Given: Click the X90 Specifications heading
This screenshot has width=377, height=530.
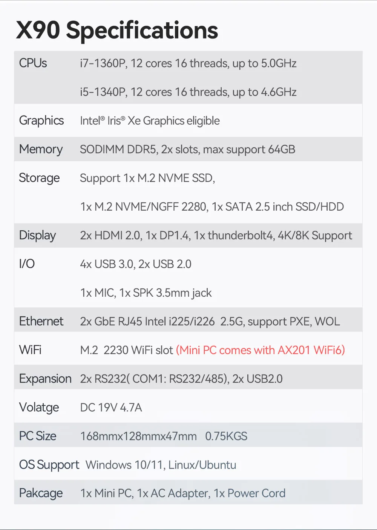Looking at the screenshot, I should 117,30.
